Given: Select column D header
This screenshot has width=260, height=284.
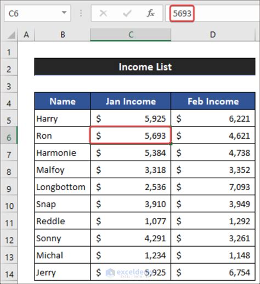Looking at the screenshot, I should 213,35.
